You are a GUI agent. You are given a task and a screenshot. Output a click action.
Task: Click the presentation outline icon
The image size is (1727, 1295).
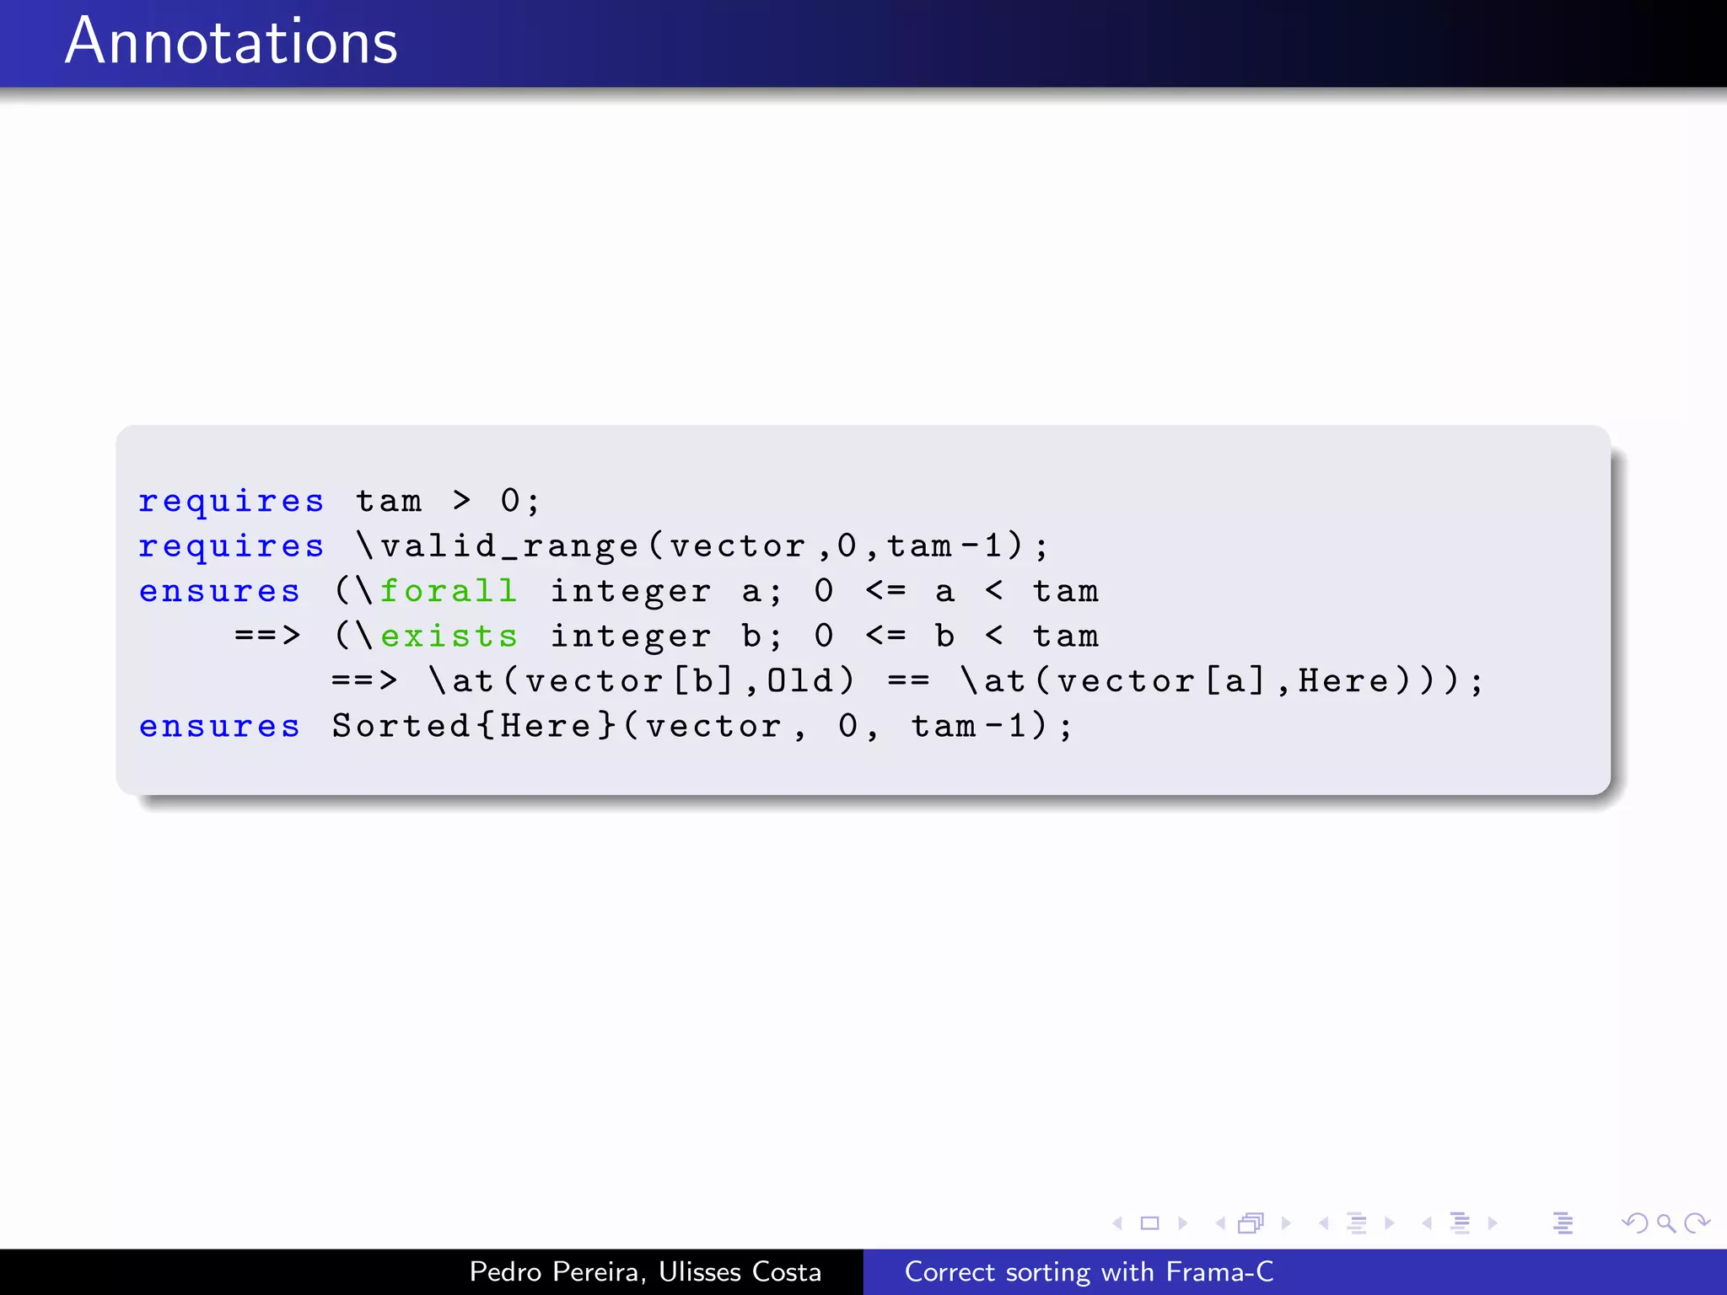(1563, 1223)
